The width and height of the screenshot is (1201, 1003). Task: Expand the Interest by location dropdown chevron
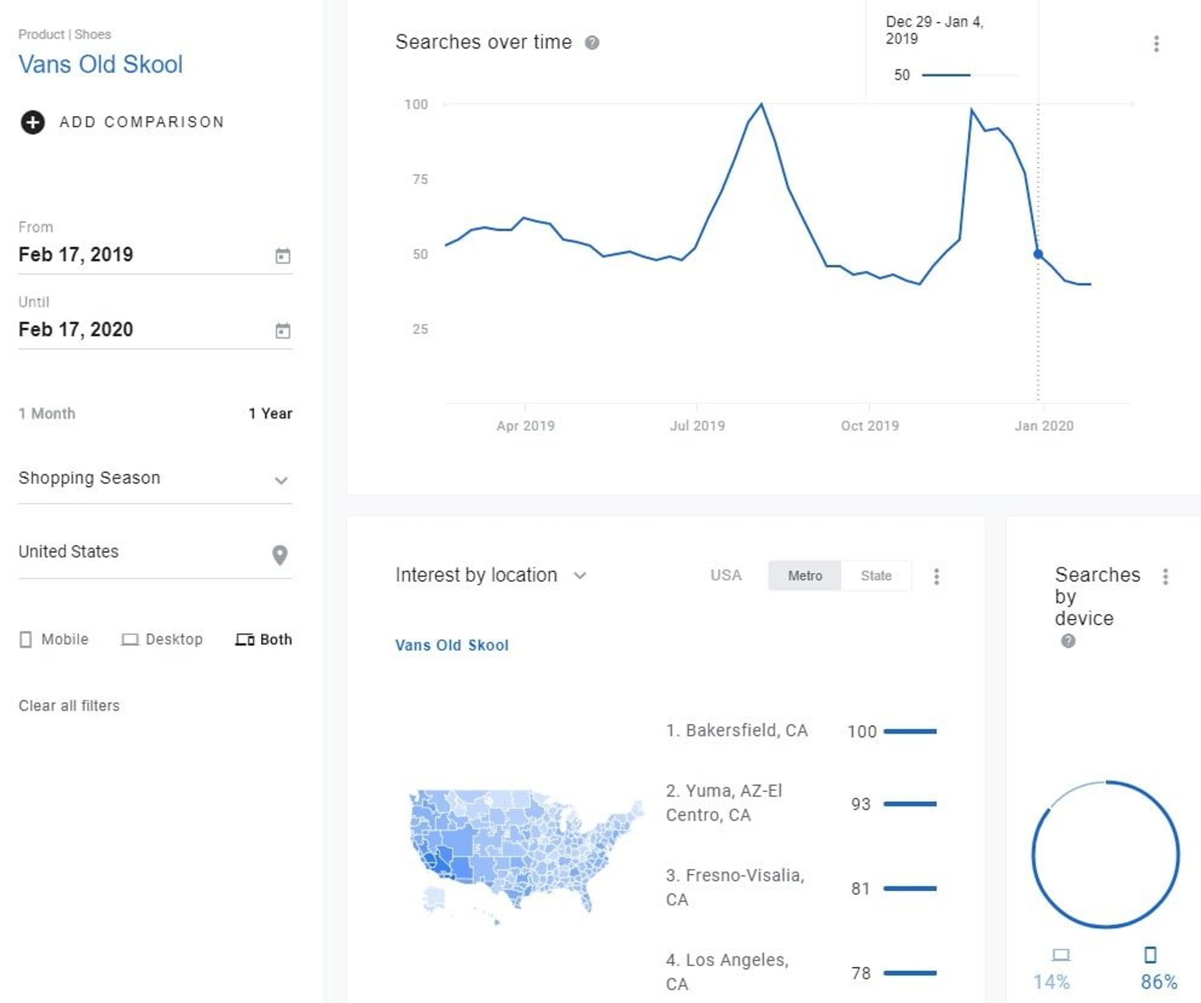tap(580, 575)
